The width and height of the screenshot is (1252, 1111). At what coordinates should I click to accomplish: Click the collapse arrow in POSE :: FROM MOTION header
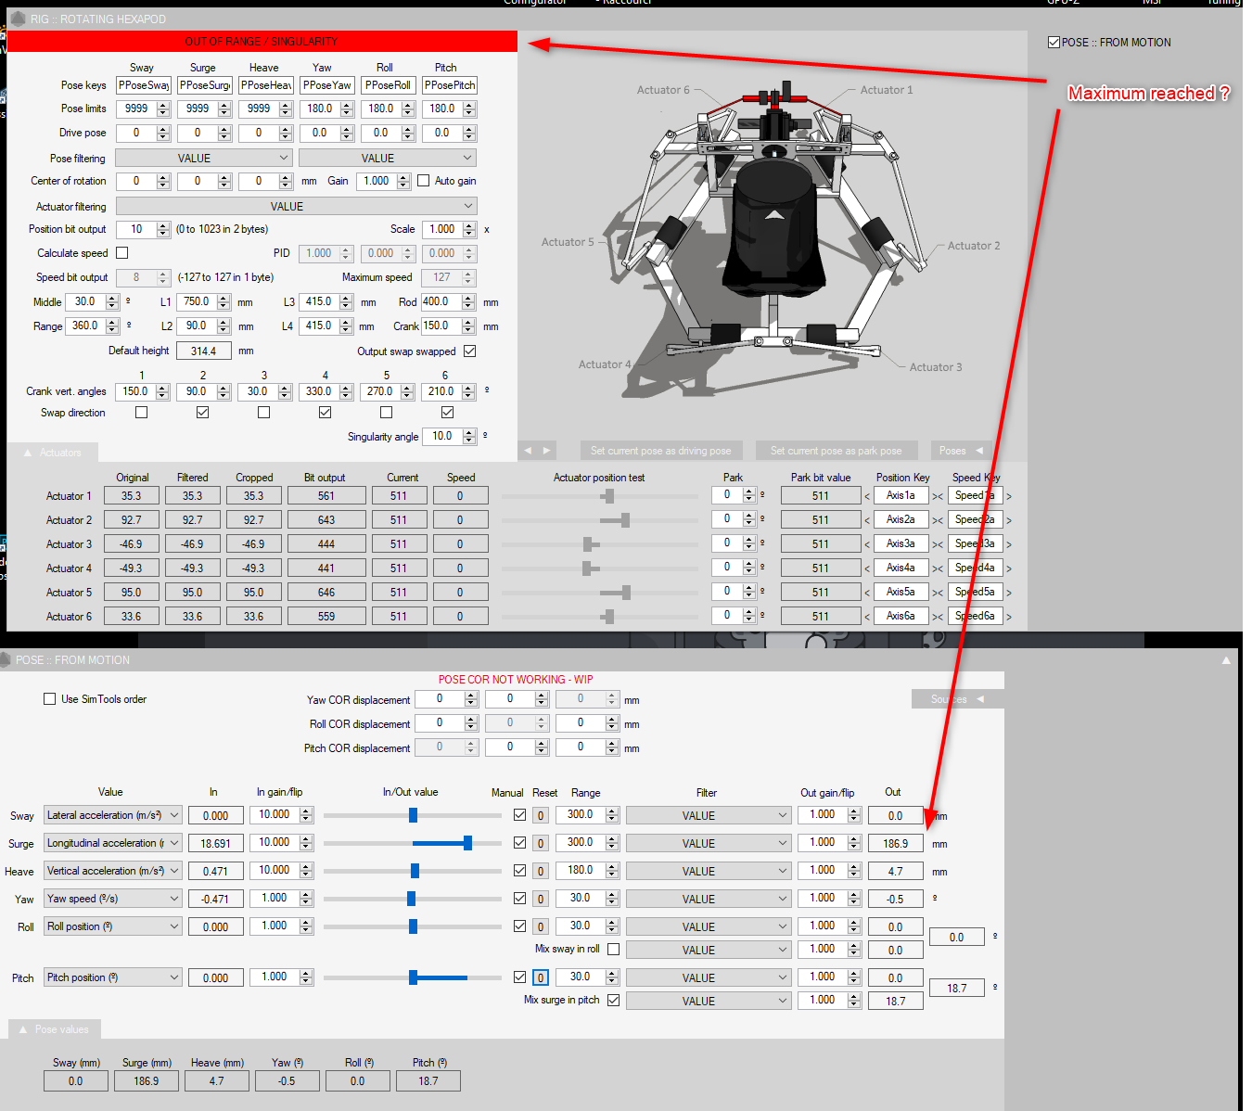[x=1226, y=660]
